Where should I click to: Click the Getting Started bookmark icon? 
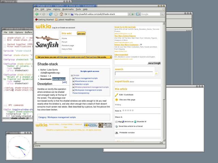tap(36, 20)
